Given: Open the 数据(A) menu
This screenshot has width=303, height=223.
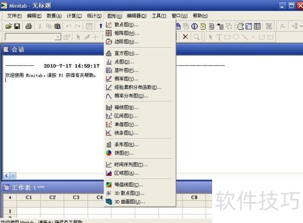Looking at the screenshot, I should pyautogui.click(x=54, y=16).
